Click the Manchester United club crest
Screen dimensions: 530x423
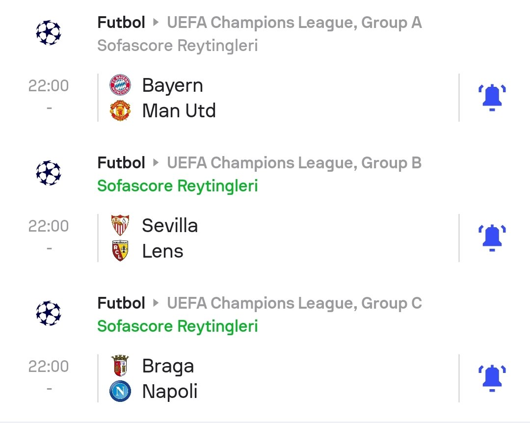(x=120, y=111)
